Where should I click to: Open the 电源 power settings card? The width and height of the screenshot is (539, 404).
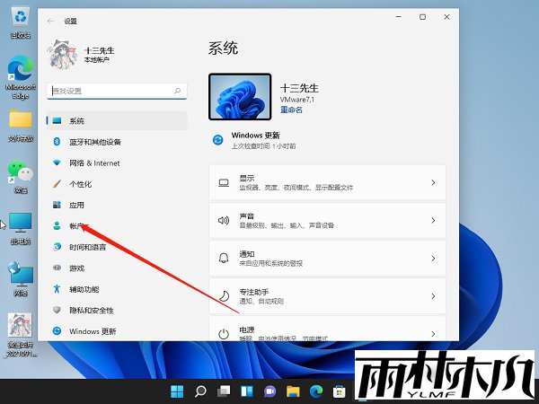coord(327,329)
